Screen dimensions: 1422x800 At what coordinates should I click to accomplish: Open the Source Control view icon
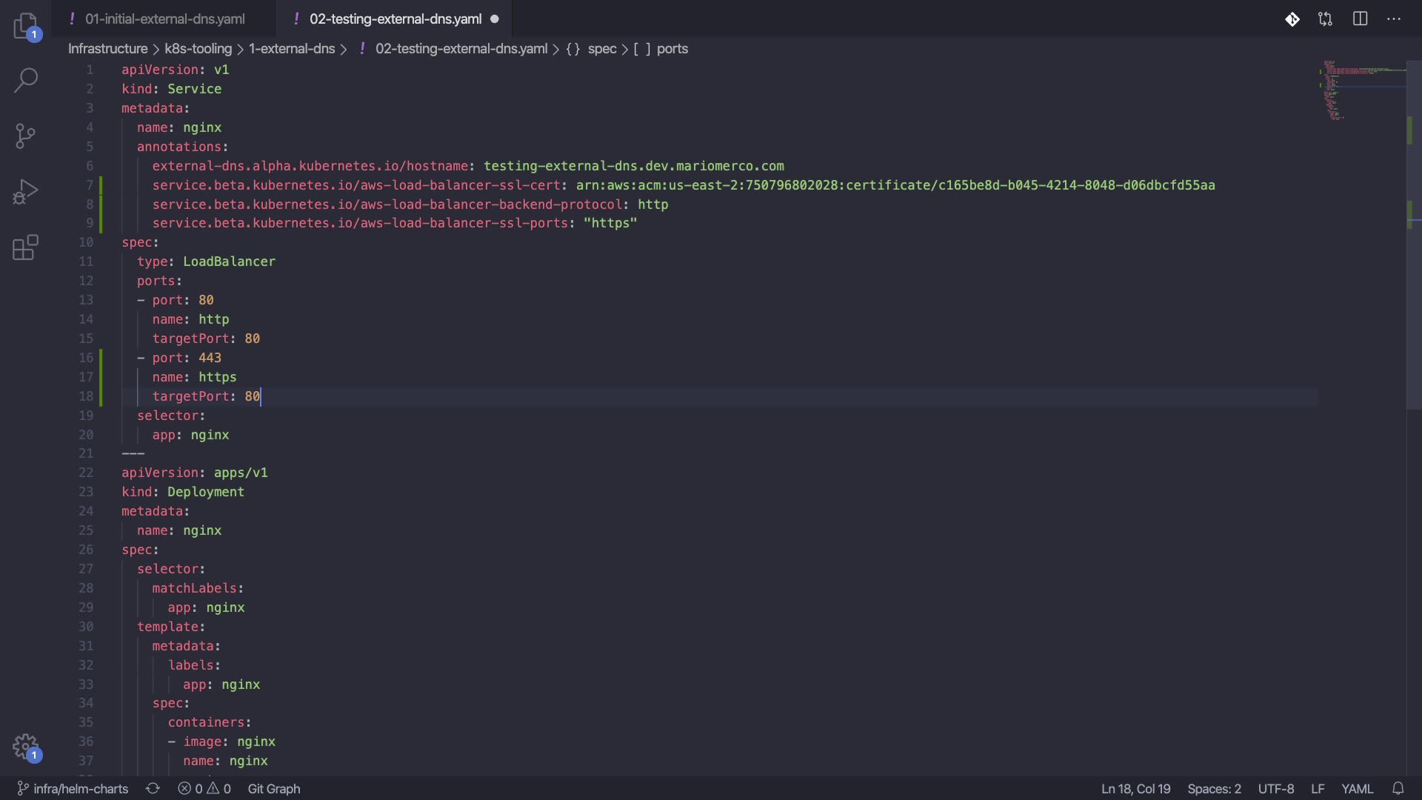click(x=26, y=136)
